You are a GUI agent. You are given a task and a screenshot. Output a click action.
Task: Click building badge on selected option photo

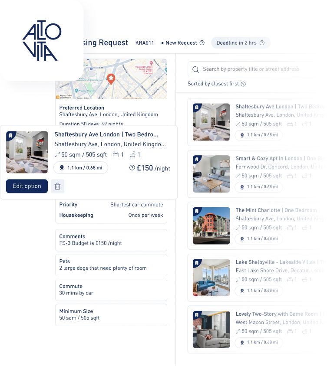(10, 135)
